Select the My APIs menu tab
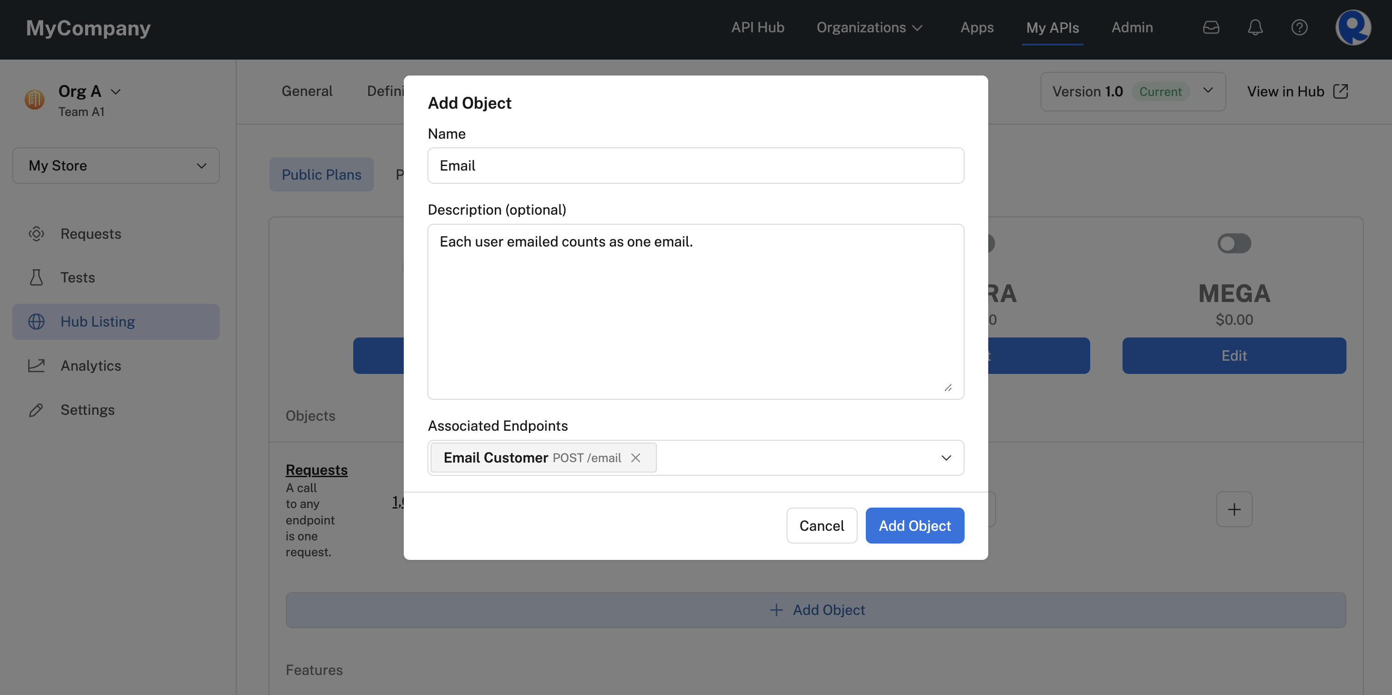This screenshot has width=1392, height=695. tap(1052, 27)
